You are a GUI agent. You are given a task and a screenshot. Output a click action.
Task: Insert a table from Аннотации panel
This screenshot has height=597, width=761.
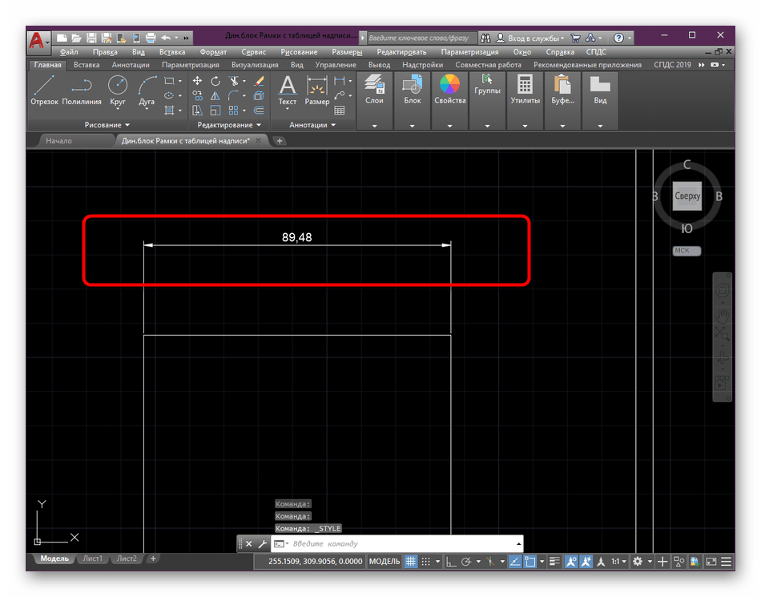pyautogui.click(x=340, y=111)
